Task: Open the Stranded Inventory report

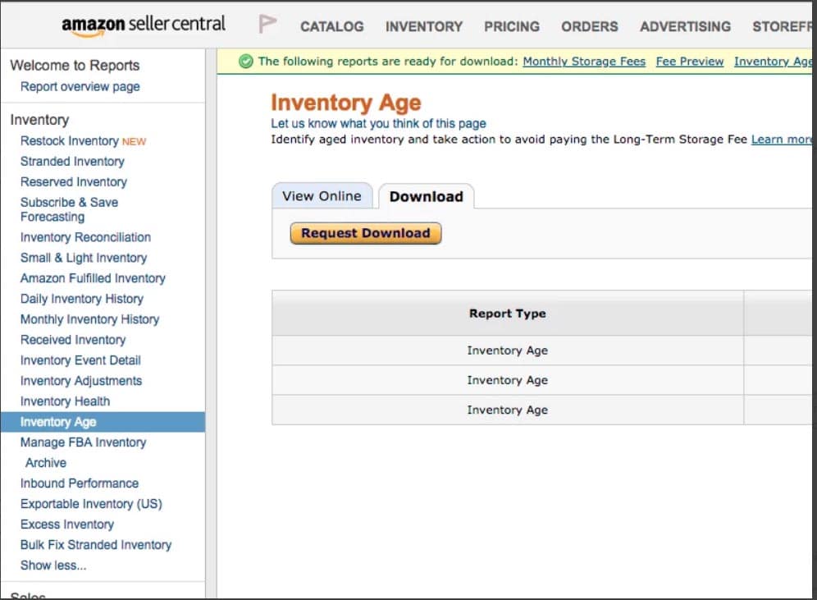Action: coord(72,161)
